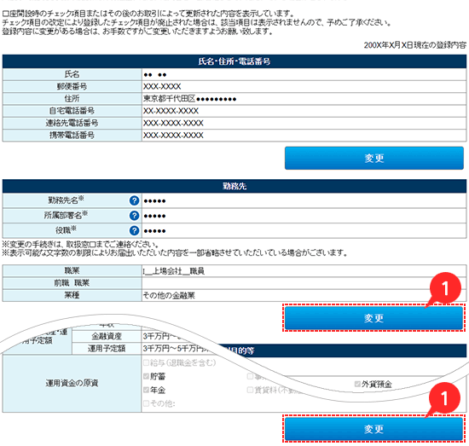469x446 pixels.
Task: Toggle the 貯蓄 checkbox
Action: click(146, 376)
